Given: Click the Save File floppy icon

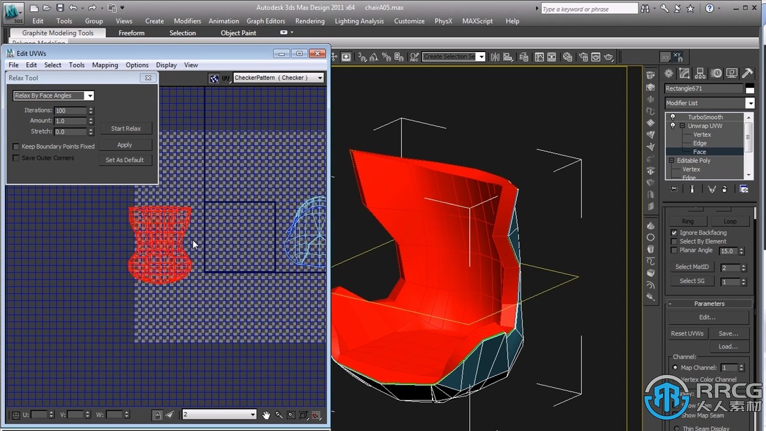Looking at the screenshot, I should [x=60, y=8].
